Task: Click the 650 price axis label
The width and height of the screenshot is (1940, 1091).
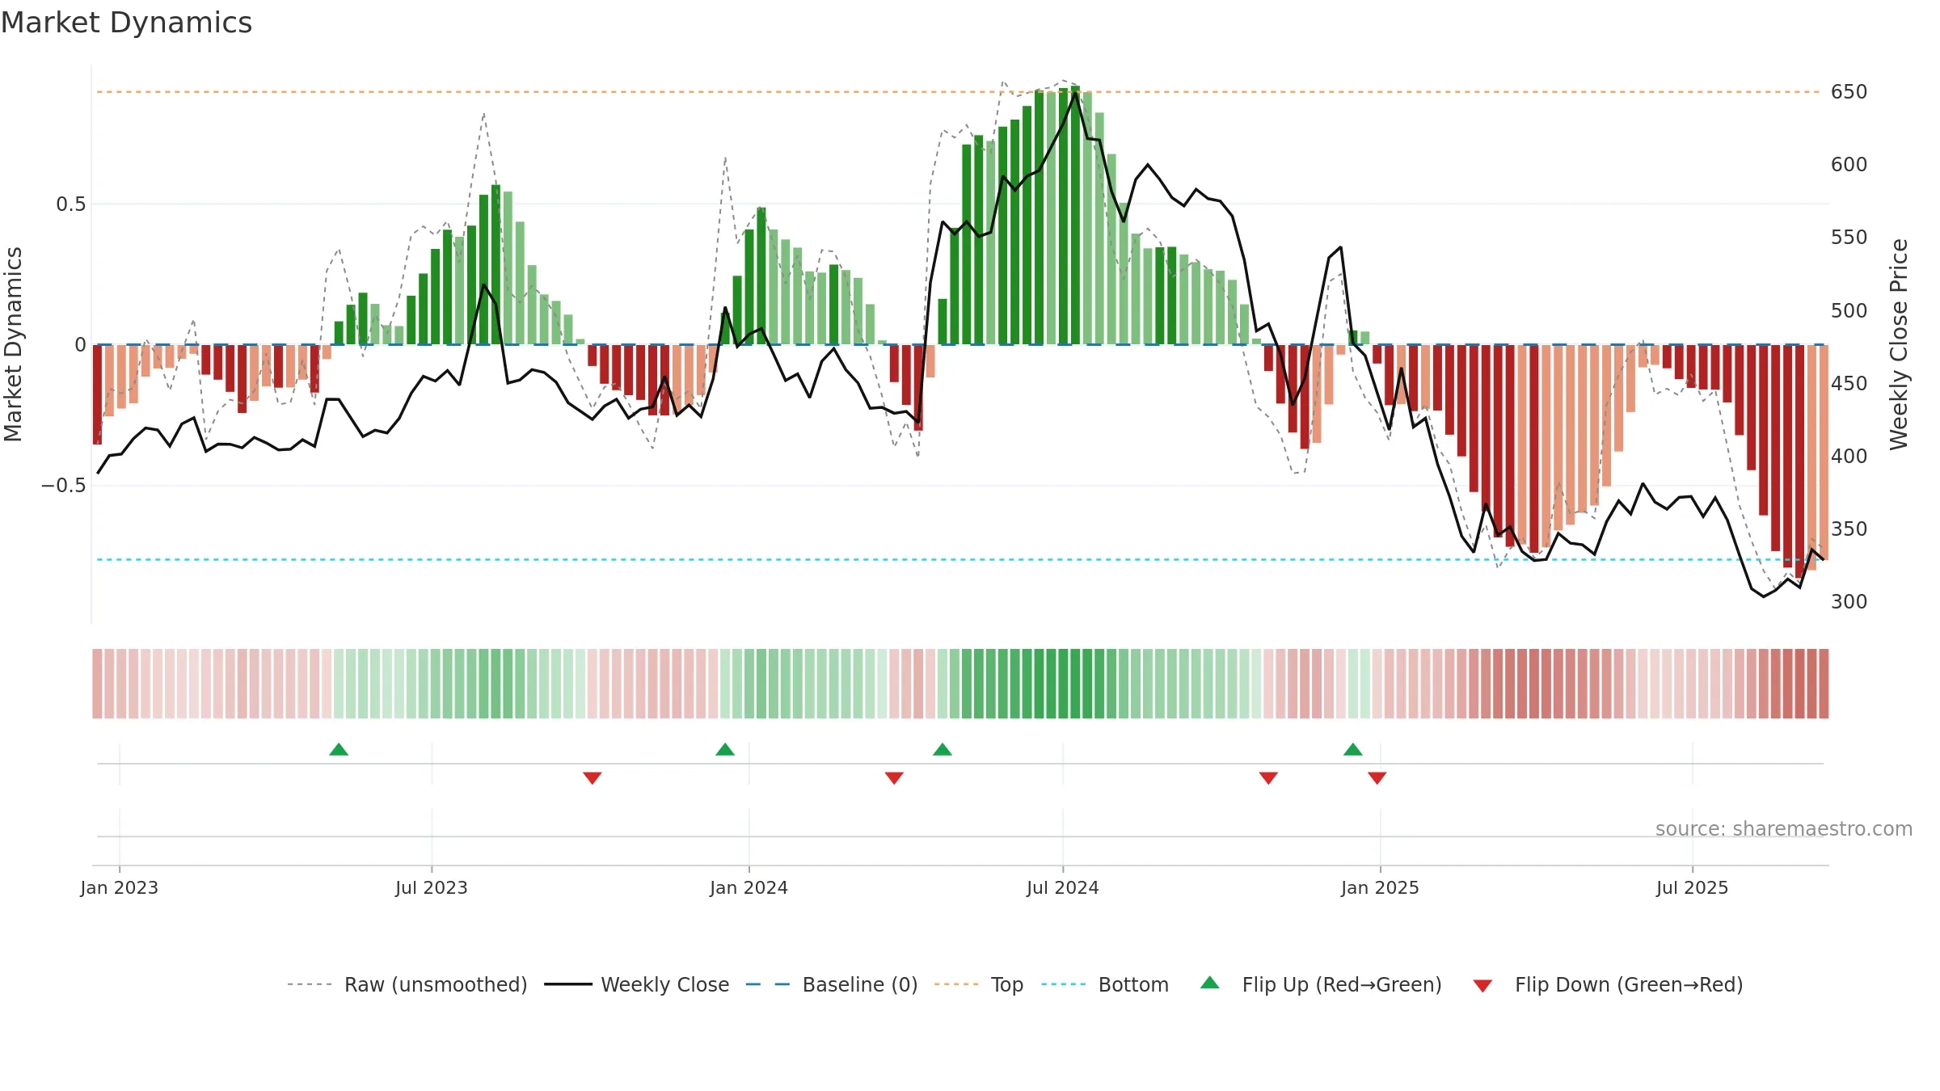Action: point(1849,92)
